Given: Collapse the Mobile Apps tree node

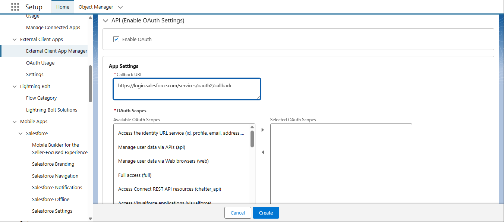Looking at the screenshot, I should click(15, 122).
